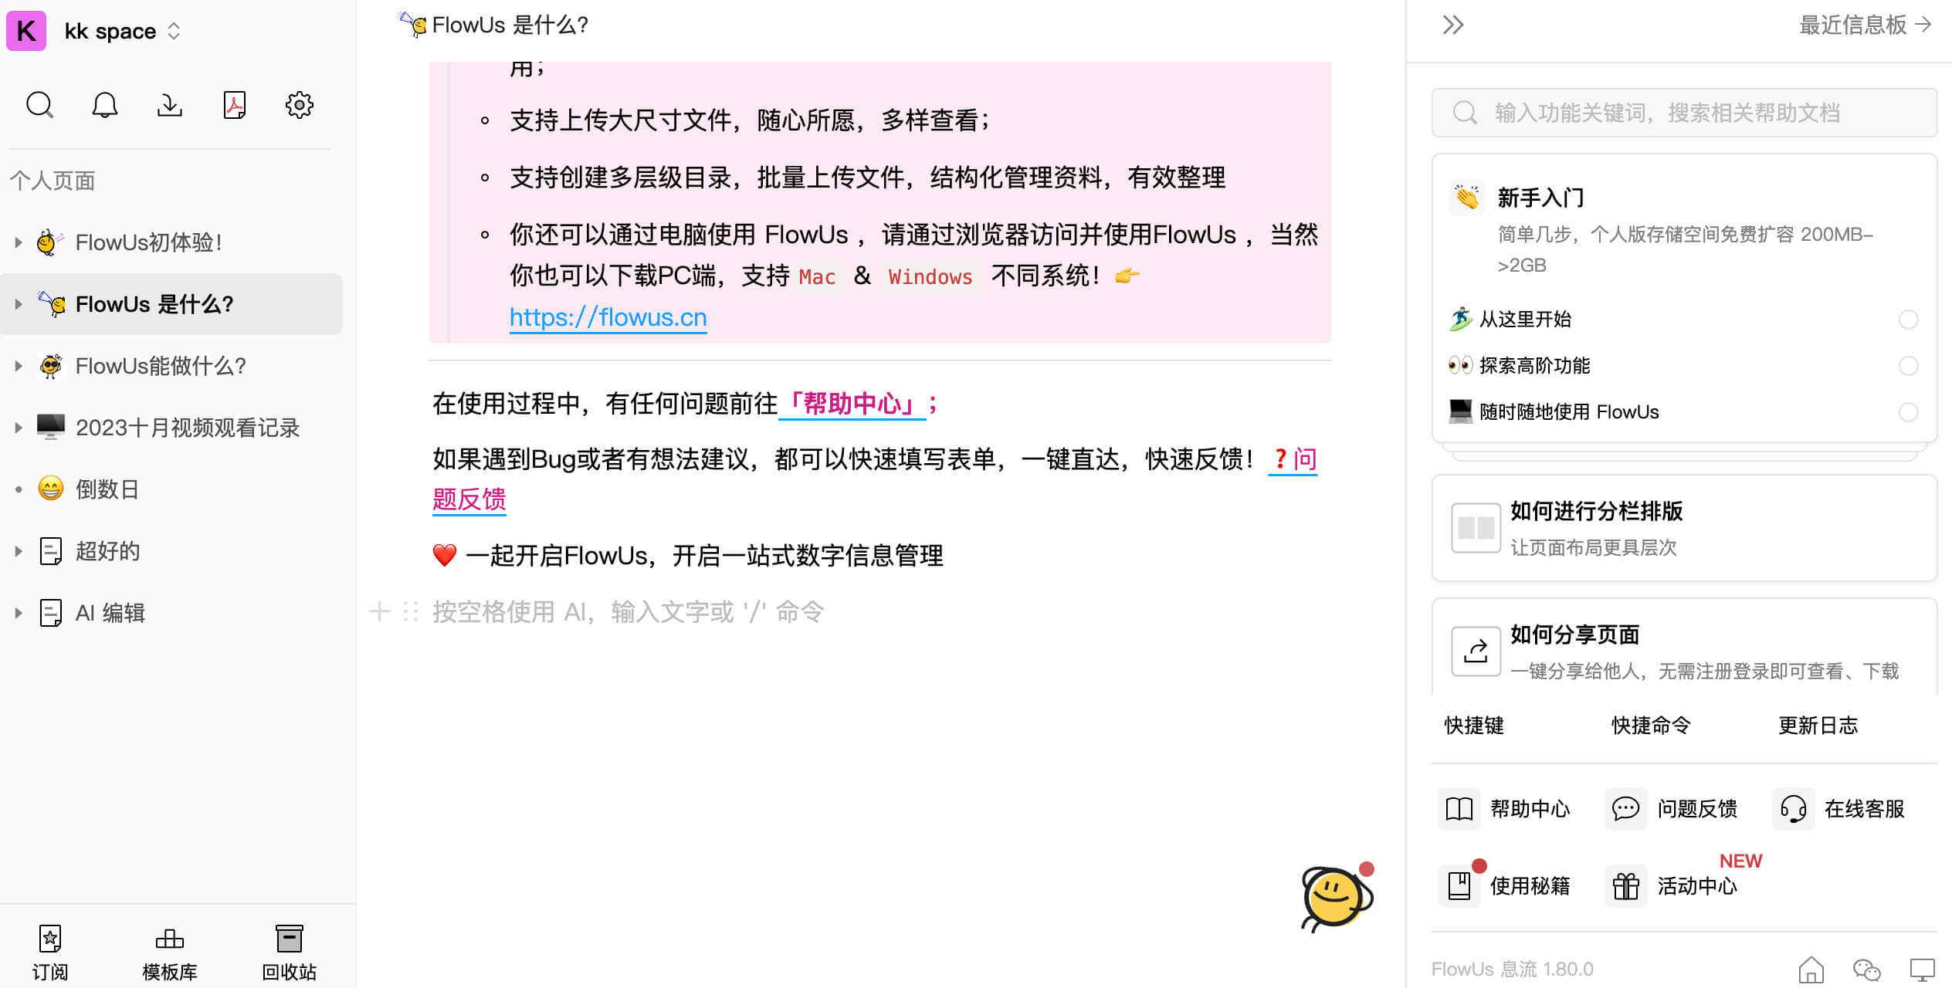Switch to the 更新日志 tab
Viewport: 1952px width, 988px height.
click(1818, 726)
